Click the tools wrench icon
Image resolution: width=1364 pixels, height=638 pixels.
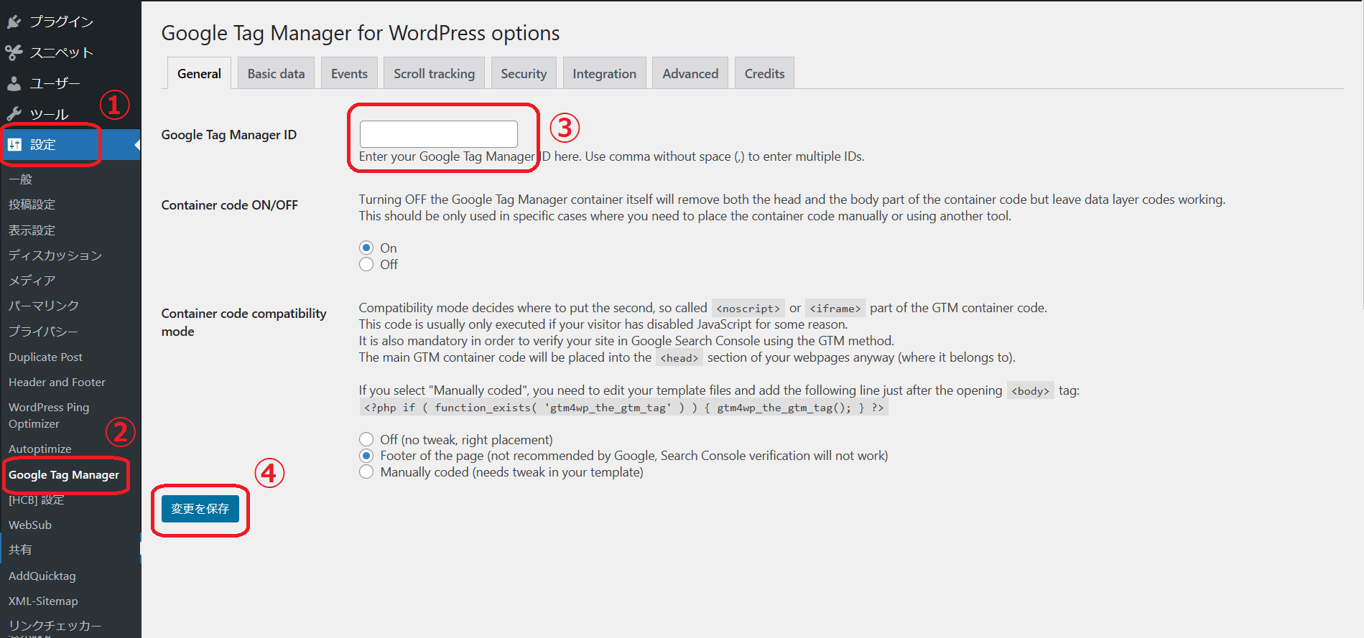click(x=14, y=114)
